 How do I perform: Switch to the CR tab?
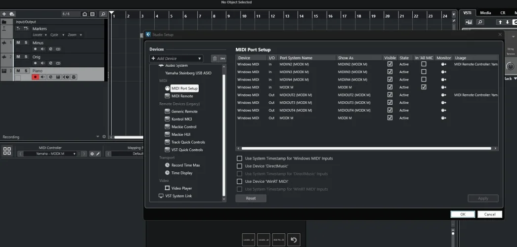tap(503, 13)
